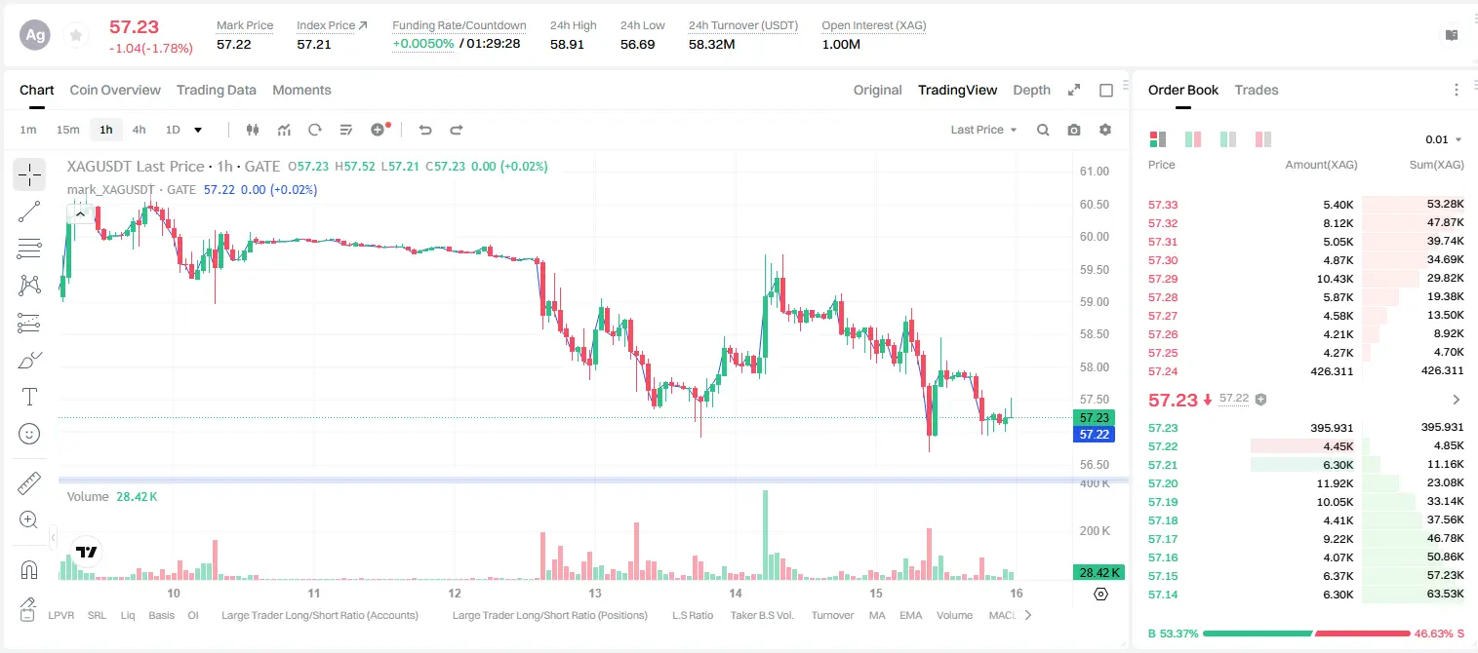The image size is (1478, 653).
Task: Open the 0.01 price precision dropdown
Action: tap(1444, 139)
